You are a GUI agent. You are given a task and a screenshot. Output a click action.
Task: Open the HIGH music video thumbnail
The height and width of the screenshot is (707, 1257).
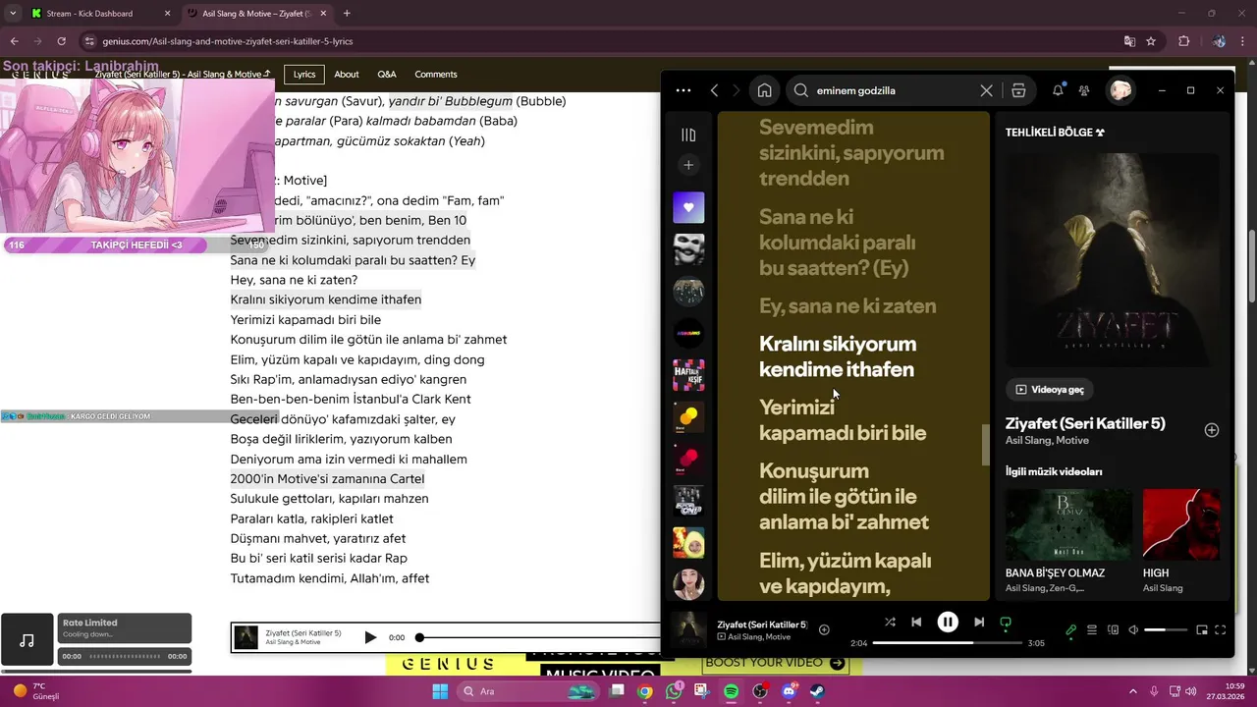(1182, 524)
